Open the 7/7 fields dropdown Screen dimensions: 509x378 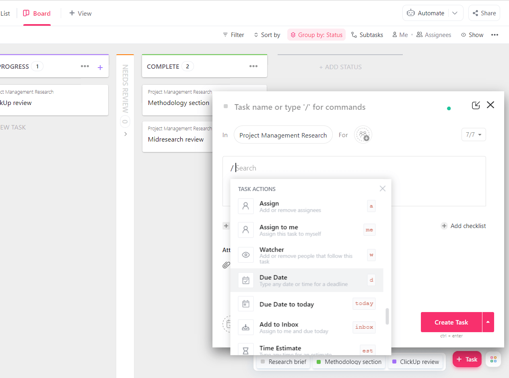click(x=474, y=135)
